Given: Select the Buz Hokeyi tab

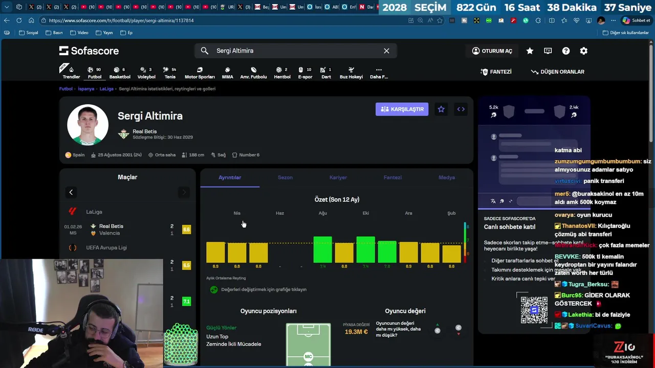Looking at the screenshot, I should [x=351, y=73].
